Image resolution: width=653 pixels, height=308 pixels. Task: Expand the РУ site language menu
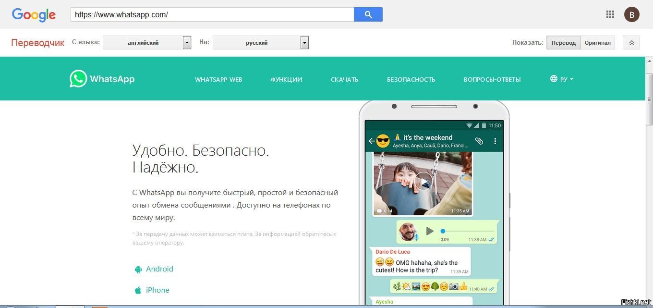[x=567, y=79]
